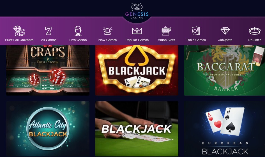Launch Atlantic City Blackjack game
Viewport: 265px width, 157px height.
click(48, 129)
